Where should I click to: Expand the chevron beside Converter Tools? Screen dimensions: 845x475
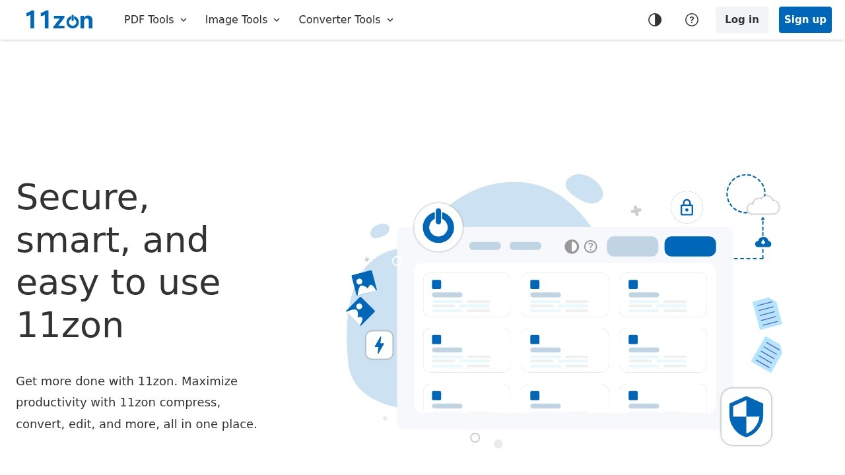pos(390,20)
